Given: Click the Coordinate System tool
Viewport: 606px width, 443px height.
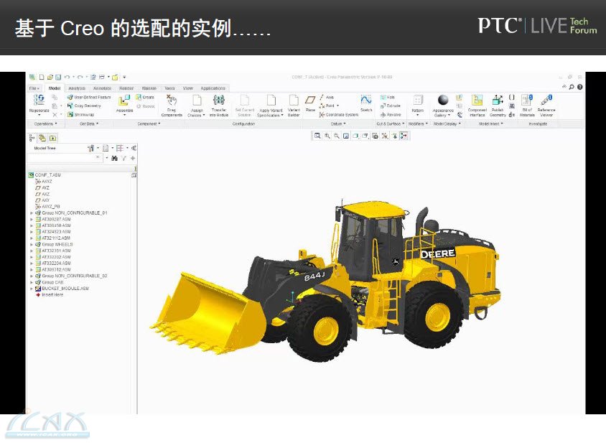Looking at the screenshot, I should (x=339, y=115).
